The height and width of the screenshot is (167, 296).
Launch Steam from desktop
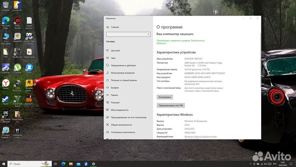pos(6,100)
